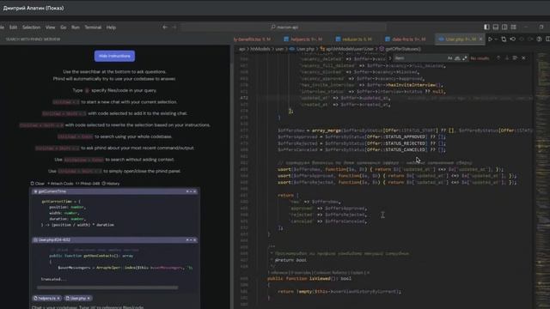Toggle Match Case (Aa) in find box
Viewport: 550px width, 309px height.
click(450, 58)
